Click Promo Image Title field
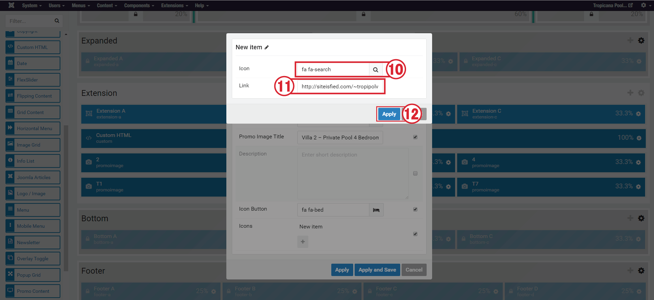The height and width of the screenshot is (300, 654). tap(340, 137)
